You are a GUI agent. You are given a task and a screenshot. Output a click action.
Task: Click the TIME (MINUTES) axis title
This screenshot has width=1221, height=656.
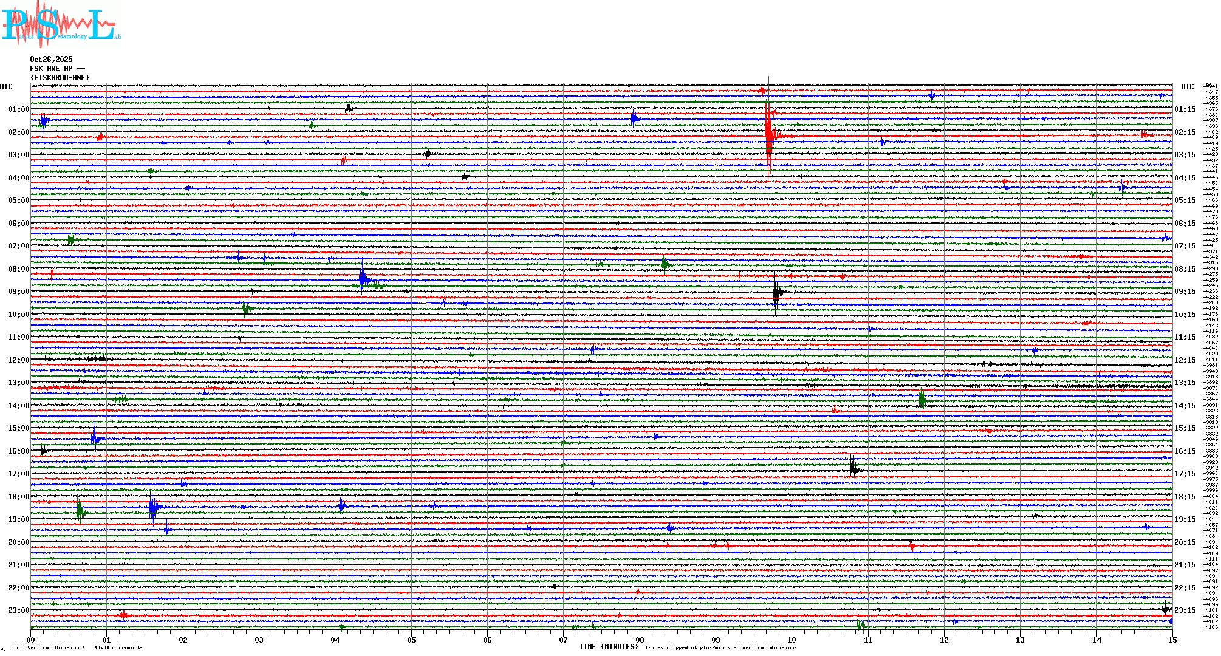click(608, 647)
